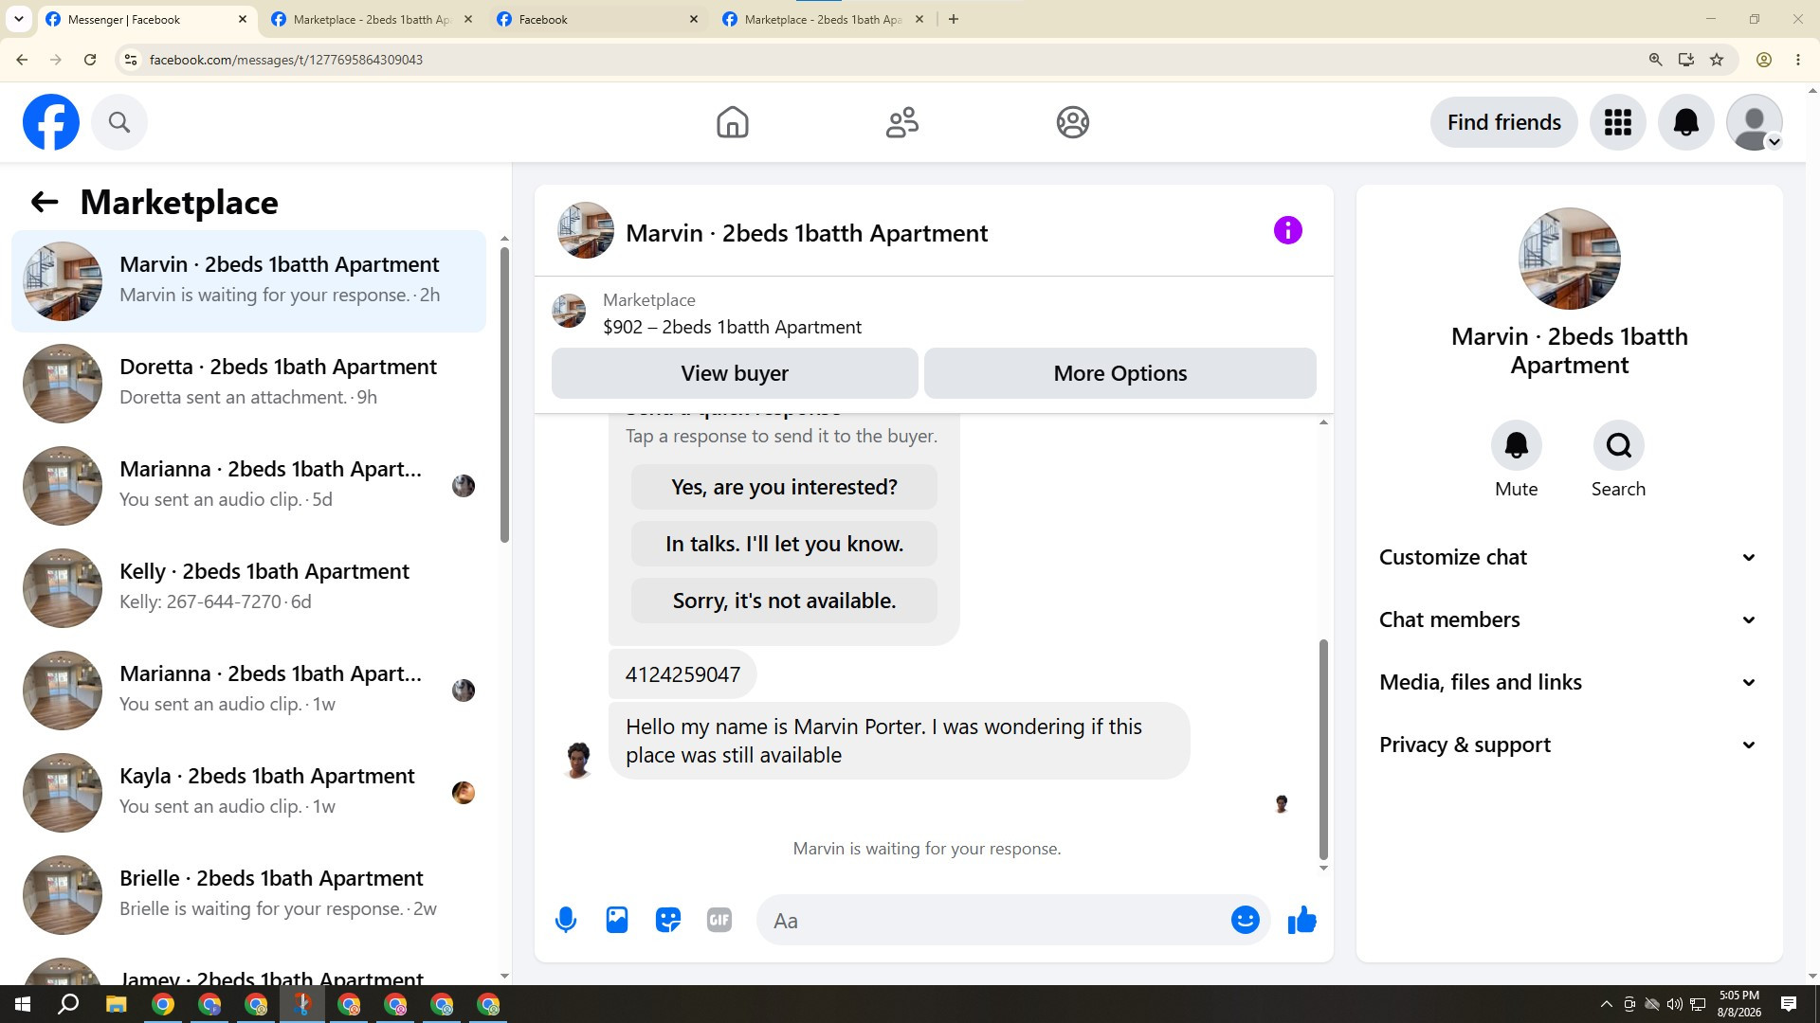Open the account profile avatar menu
The height and width of the screenshot is (1023, 1820).
click(1754, 122)
